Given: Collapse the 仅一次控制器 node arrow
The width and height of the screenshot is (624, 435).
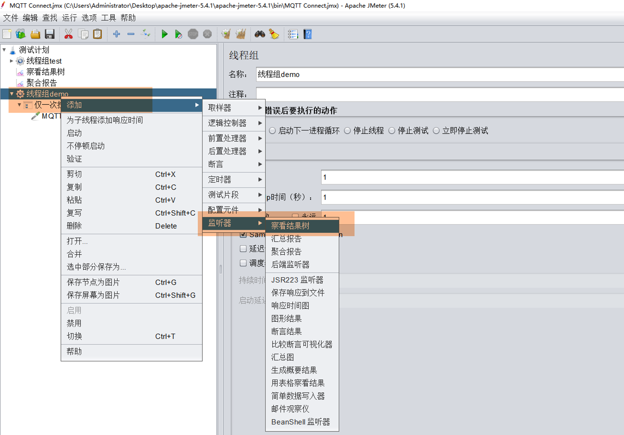Looking at the screenshot, I should 19,105.
